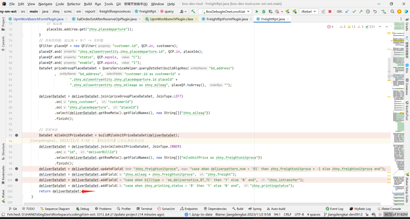The height and width of the screenshot is (219, 410).
Task: Open the Event Log panel
Action: pyautogui.click(x=335, y=209)
